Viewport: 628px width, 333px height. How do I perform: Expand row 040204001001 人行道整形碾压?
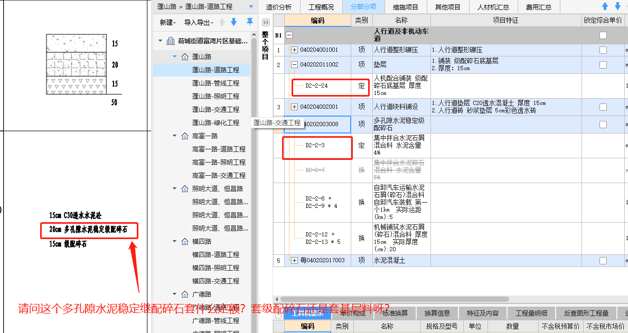tap(294, 50)
